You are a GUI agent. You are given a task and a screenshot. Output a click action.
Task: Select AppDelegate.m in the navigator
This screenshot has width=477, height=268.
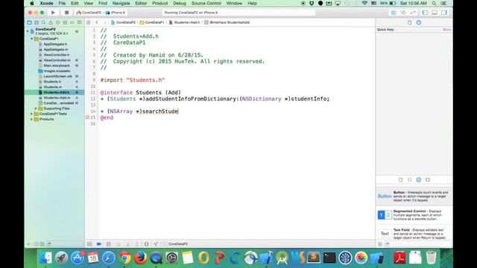pos(54,50)
